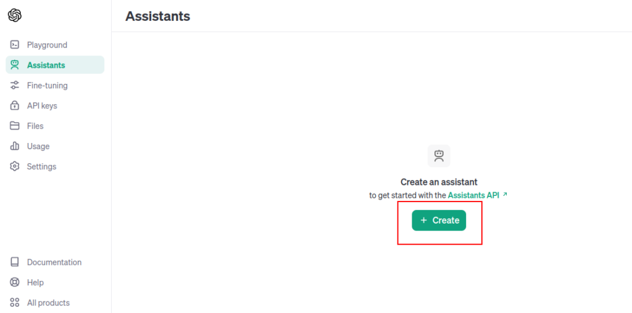Click the robot icon above Create an assistant

(439, 156)
